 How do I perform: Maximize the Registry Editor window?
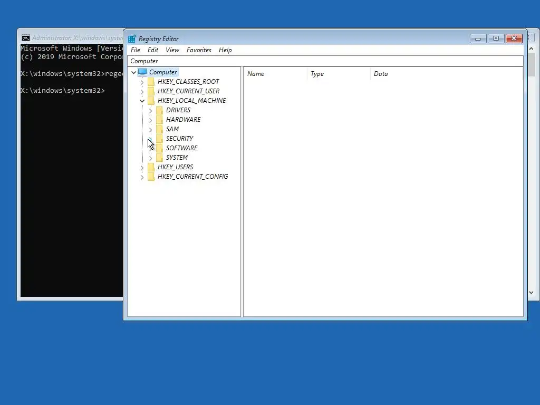496,38
